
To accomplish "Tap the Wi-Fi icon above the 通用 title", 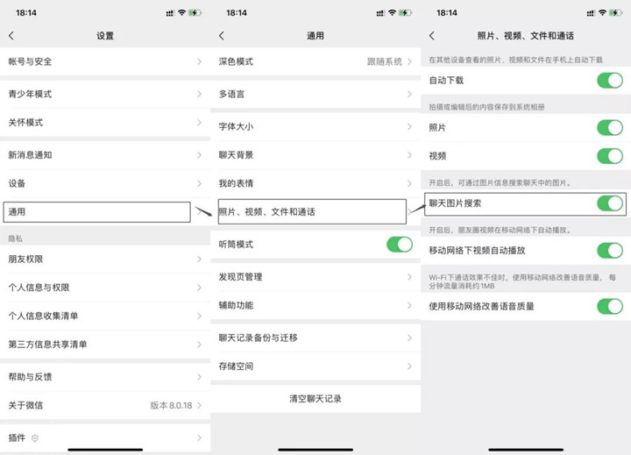I will 392,13.
